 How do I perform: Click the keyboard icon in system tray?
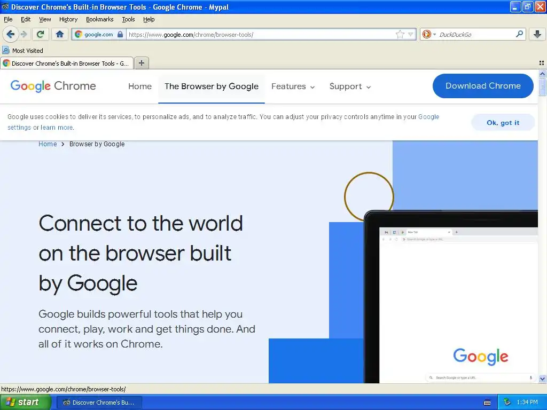tap(487, 403)
